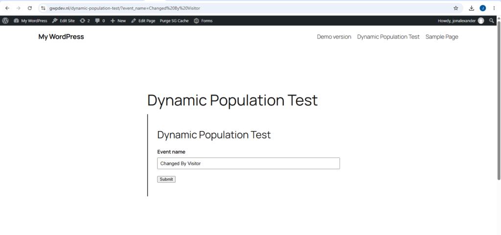Click the large Dynamic Population Test page heading
501x235 pixels.
(232, 100)
